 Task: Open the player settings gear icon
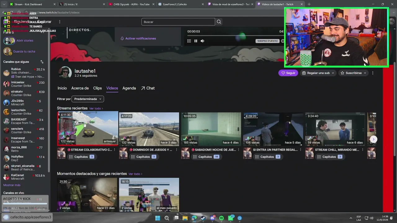(282, 41)
